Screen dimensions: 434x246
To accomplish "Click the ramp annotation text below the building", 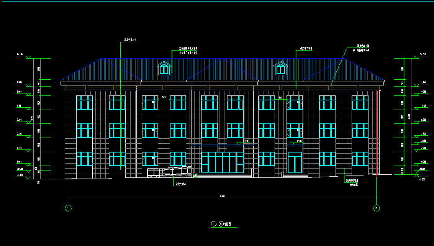I will point(180,184).
